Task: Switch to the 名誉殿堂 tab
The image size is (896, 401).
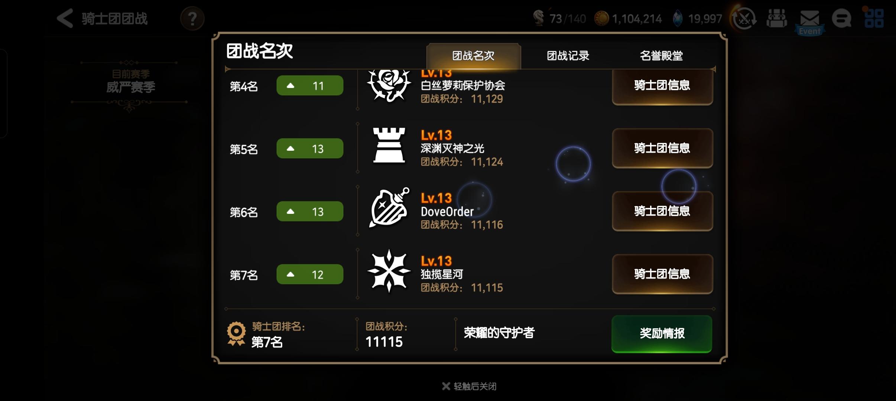Action: (661, 56)
